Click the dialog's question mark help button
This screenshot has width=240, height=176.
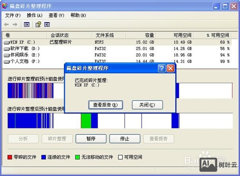coord(161,68)
